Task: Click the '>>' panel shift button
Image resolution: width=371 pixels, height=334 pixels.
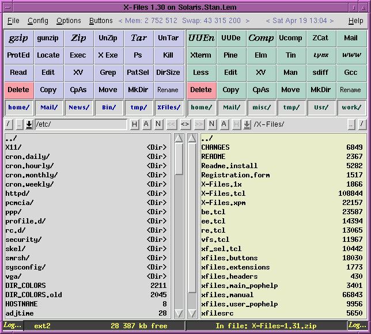Action: coord(199,124)
